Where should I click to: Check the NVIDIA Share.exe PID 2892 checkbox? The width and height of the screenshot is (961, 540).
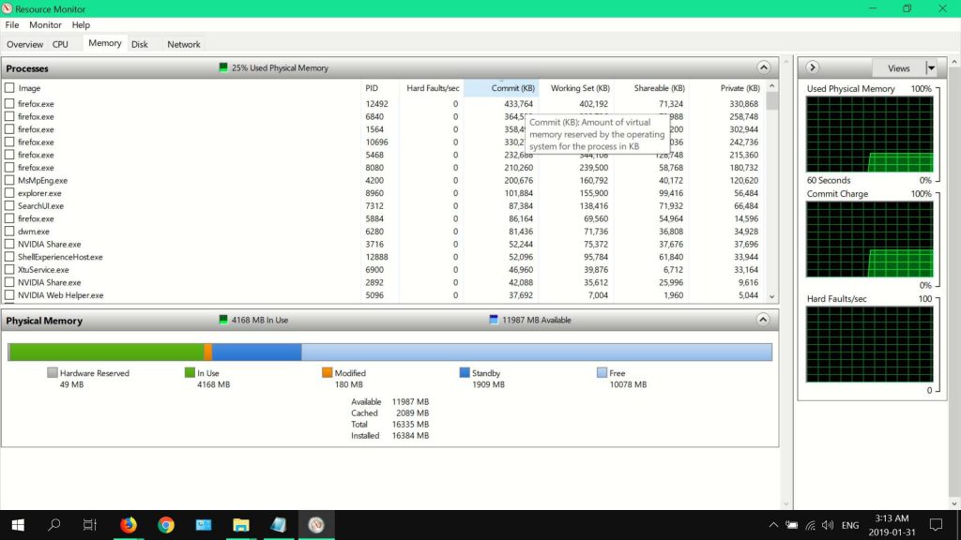pos(9,282)
